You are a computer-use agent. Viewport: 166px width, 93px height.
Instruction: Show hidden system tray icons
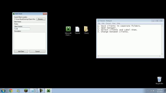148,91
